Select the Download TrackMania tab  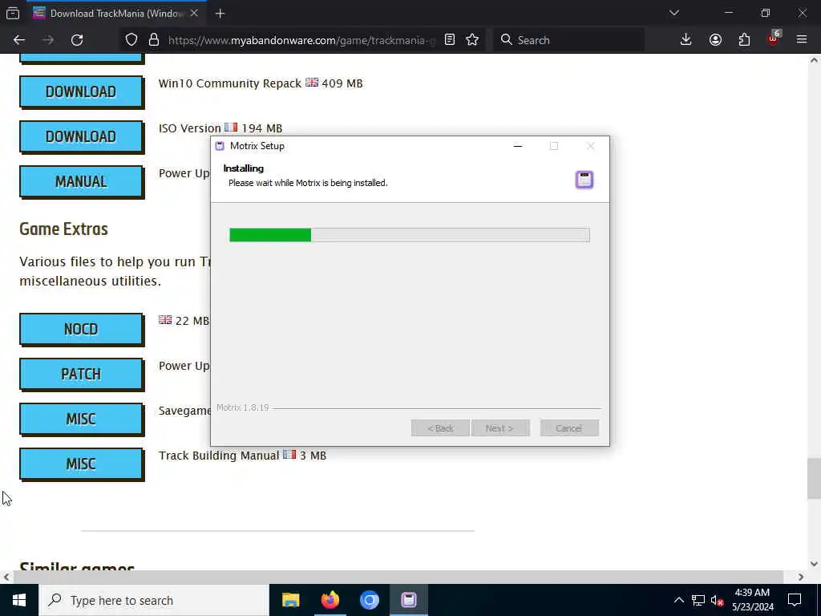click(116, 14)
